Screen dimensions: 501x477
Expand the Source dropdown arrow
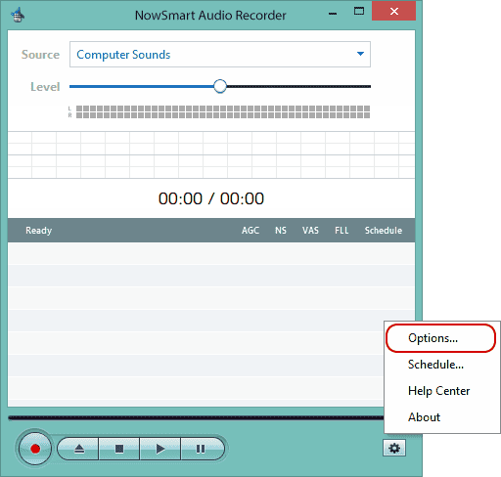[x=360, y=54]
